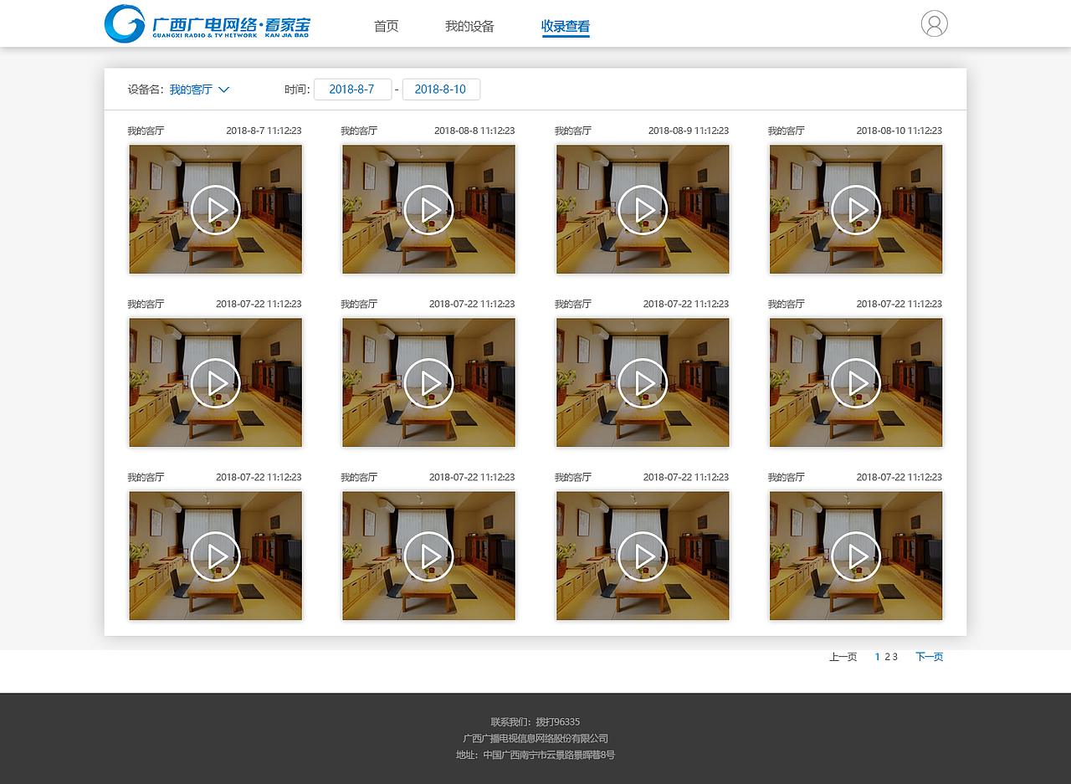
Task: Select page 3 in the pagination
Action: point(894,657)
